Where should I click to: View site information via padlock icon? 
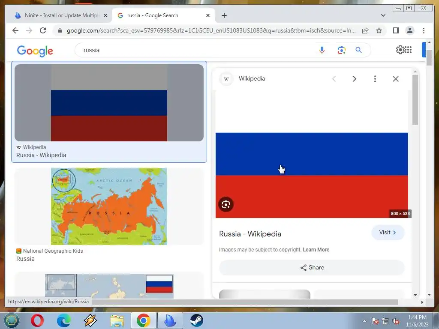click(60, 30)
